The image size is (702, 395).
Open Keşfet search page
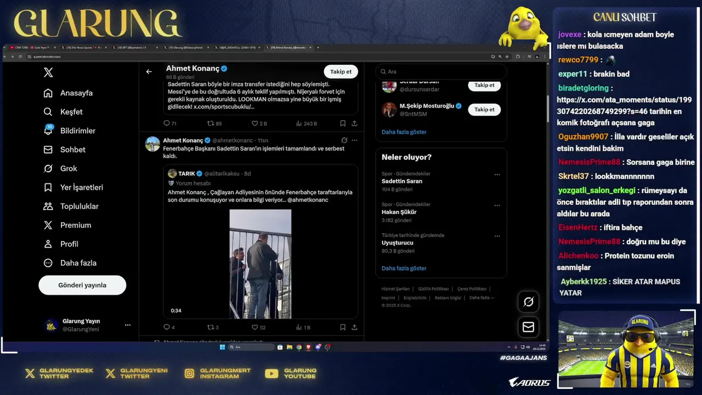coord(63,112)
